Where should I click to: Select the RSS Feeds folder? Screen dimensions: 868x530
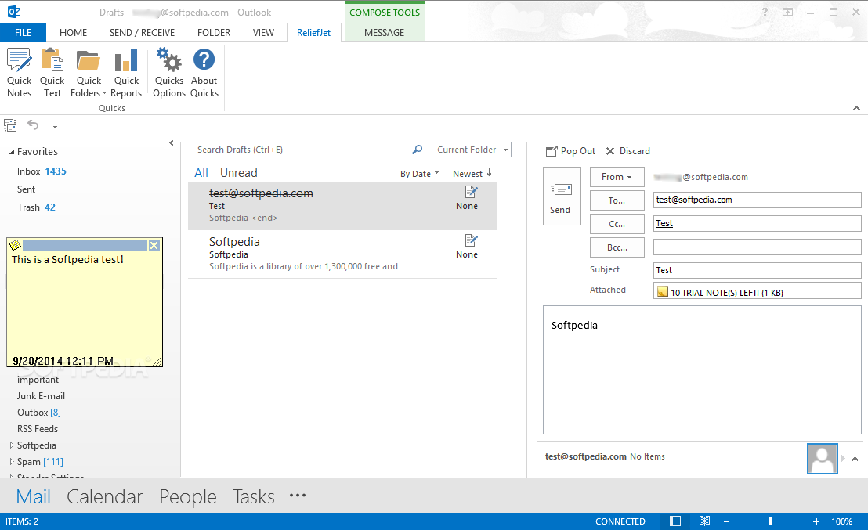point(37,429)
